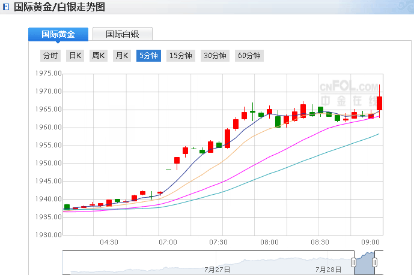The height and width of the screenshot is (275, 414).
Task: Click the highlighted selected range in navigator
Action: click(364, 264)
